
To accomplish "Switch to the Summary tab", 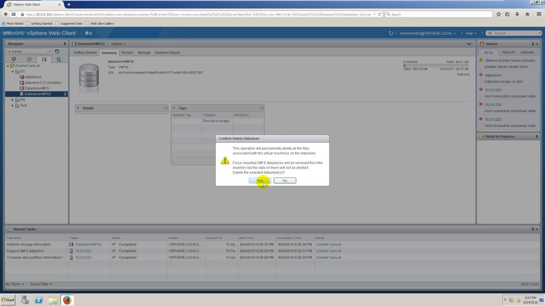I will pos(109,53).
